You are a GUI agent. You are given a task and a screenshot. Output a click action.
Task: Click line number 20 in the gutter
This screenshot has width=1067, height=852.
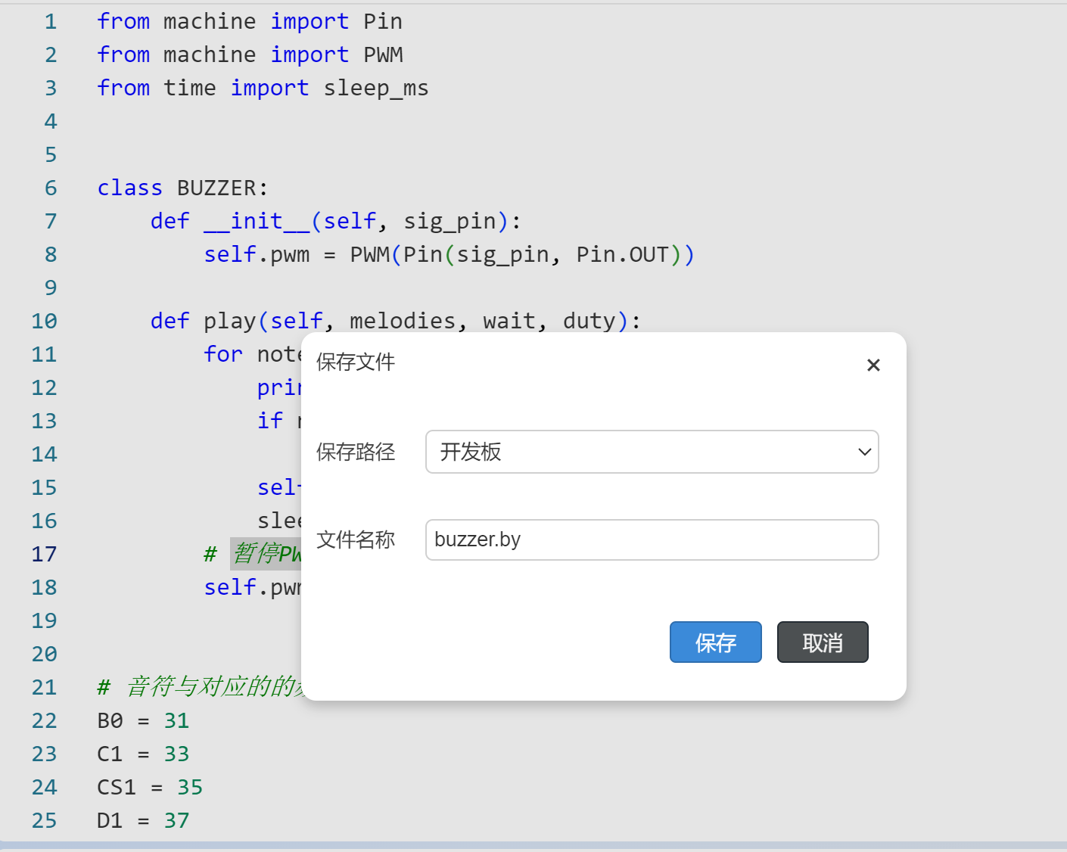click(44, 654)
